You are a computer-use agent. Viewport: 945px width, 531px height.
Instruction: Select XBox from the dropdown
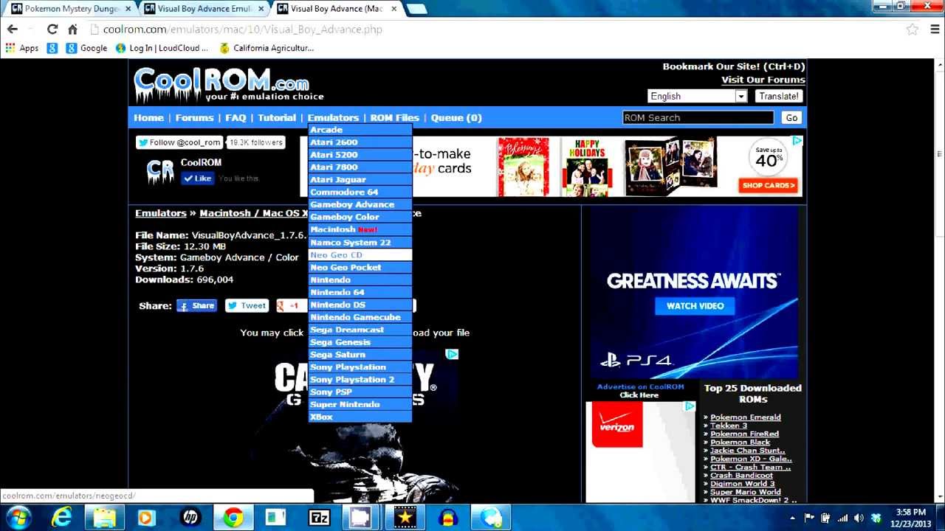tap(360, 417)
